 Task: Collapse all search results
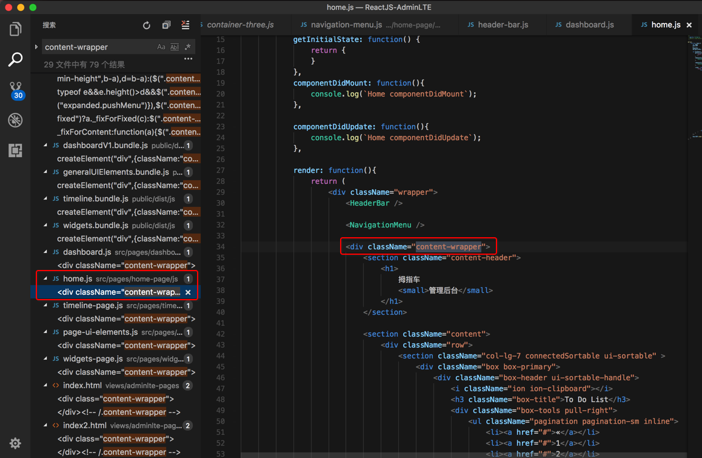click(166, 25)
